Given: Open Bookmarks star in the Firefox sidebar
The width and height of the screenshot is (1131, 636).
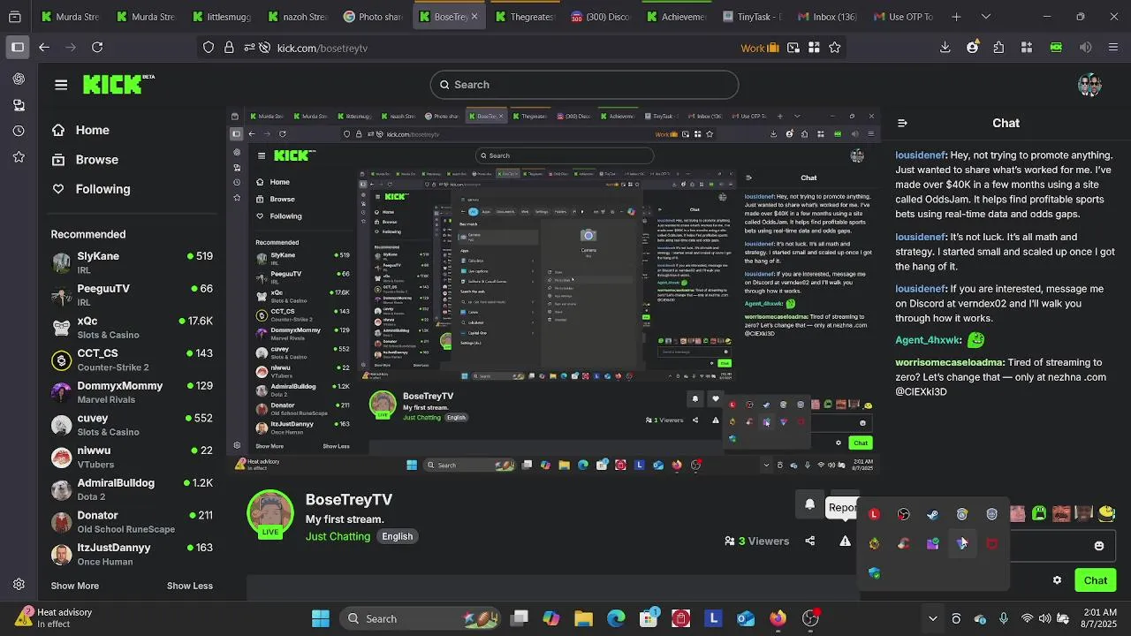Looking at the screenshot, I should point(18,157).
